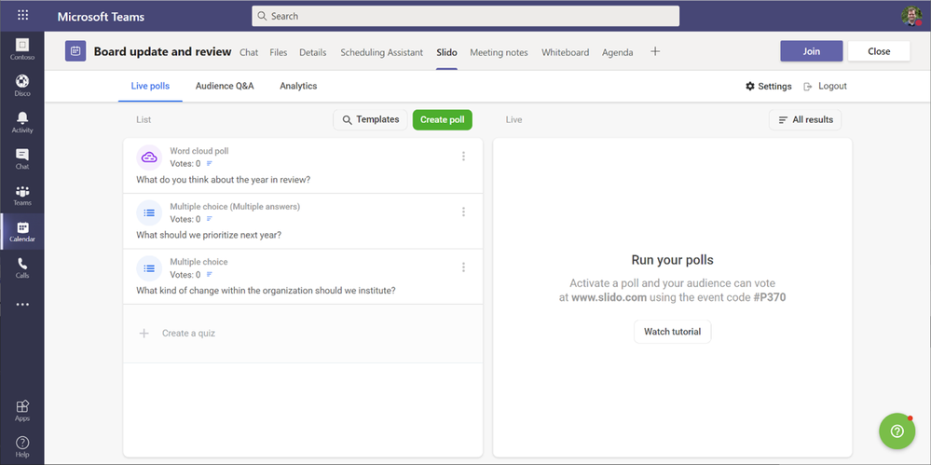Screen dimensions: 931x465
Task: Click the icon for 'What should we prioritize' poll
Action: click(149, 212)
